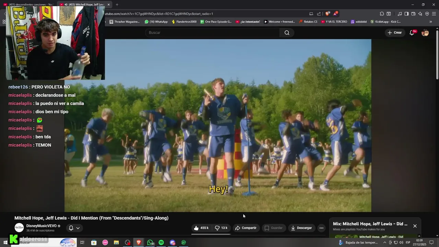The image size is (439, 247).
Task: Open the ¿Lo intentaste? bookmark
Action: [x=248, y=22]
